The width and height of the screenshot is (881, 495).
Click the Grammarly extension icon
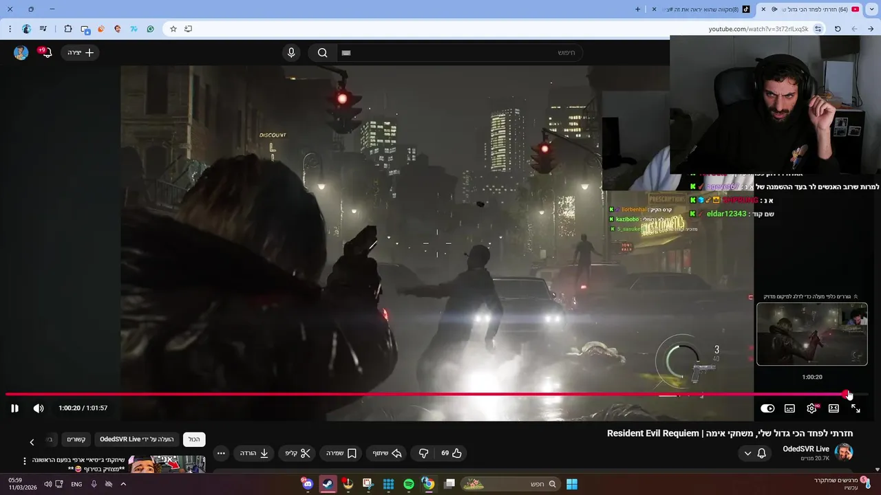tap(150, 29)
